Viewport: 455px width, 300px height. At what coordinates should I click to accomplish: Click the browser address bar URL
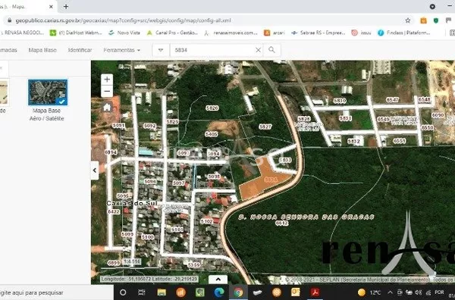124,20
